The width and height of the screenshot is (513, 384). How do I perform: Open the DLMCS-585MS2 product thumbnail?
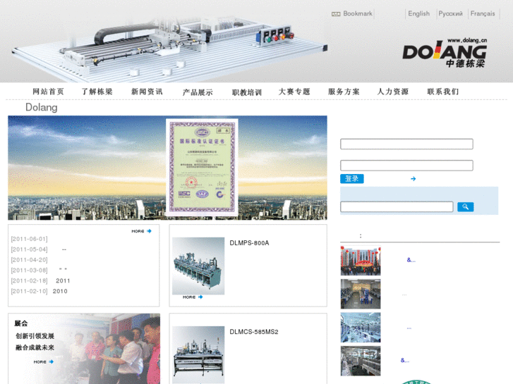(198, 354)
